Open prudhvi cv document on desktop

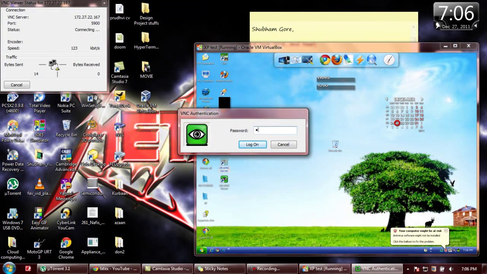[x=119, y=11]
